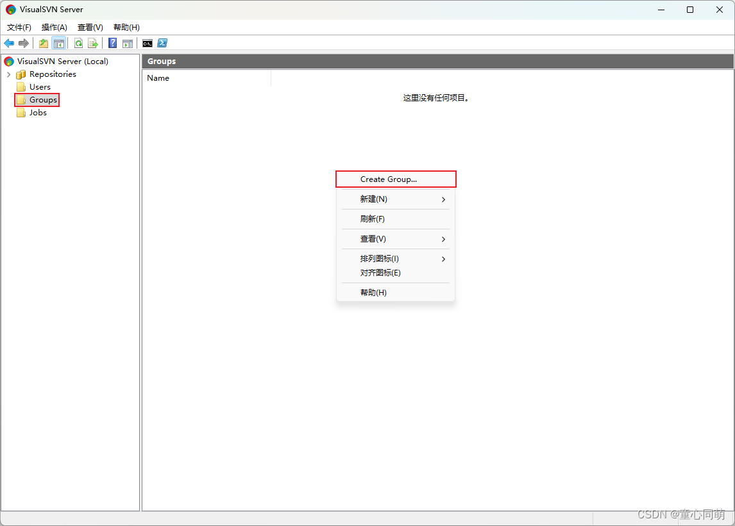Launch the command prompt toolbar icon
Screen dimensions: 735x526
(148, 43)
